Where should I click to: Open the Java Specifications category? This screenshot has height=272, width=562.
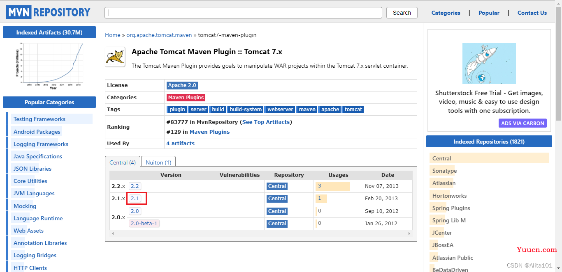click(38, 156)
